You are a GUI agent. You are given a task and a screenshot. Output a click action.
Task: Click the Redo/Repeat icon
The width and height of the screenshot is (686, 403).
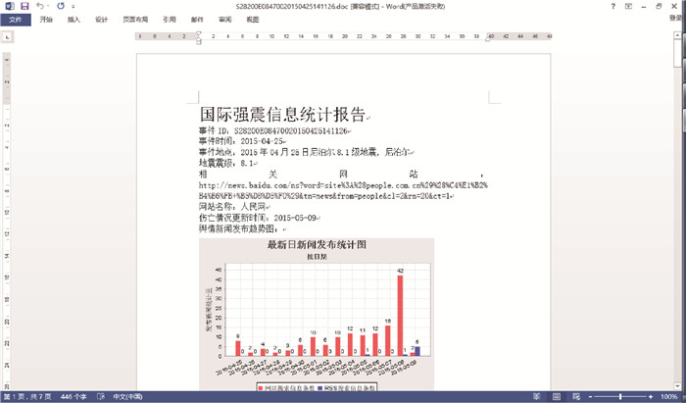click(61, 6)
